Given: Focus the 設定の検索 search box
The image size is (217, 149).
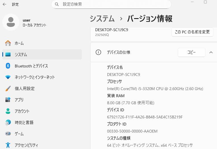Looking at the screenshot, I should [111, 4].
